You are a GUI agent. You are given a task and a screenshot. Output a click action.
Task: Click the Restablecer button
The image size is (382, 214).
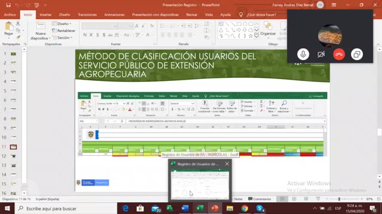64,30
